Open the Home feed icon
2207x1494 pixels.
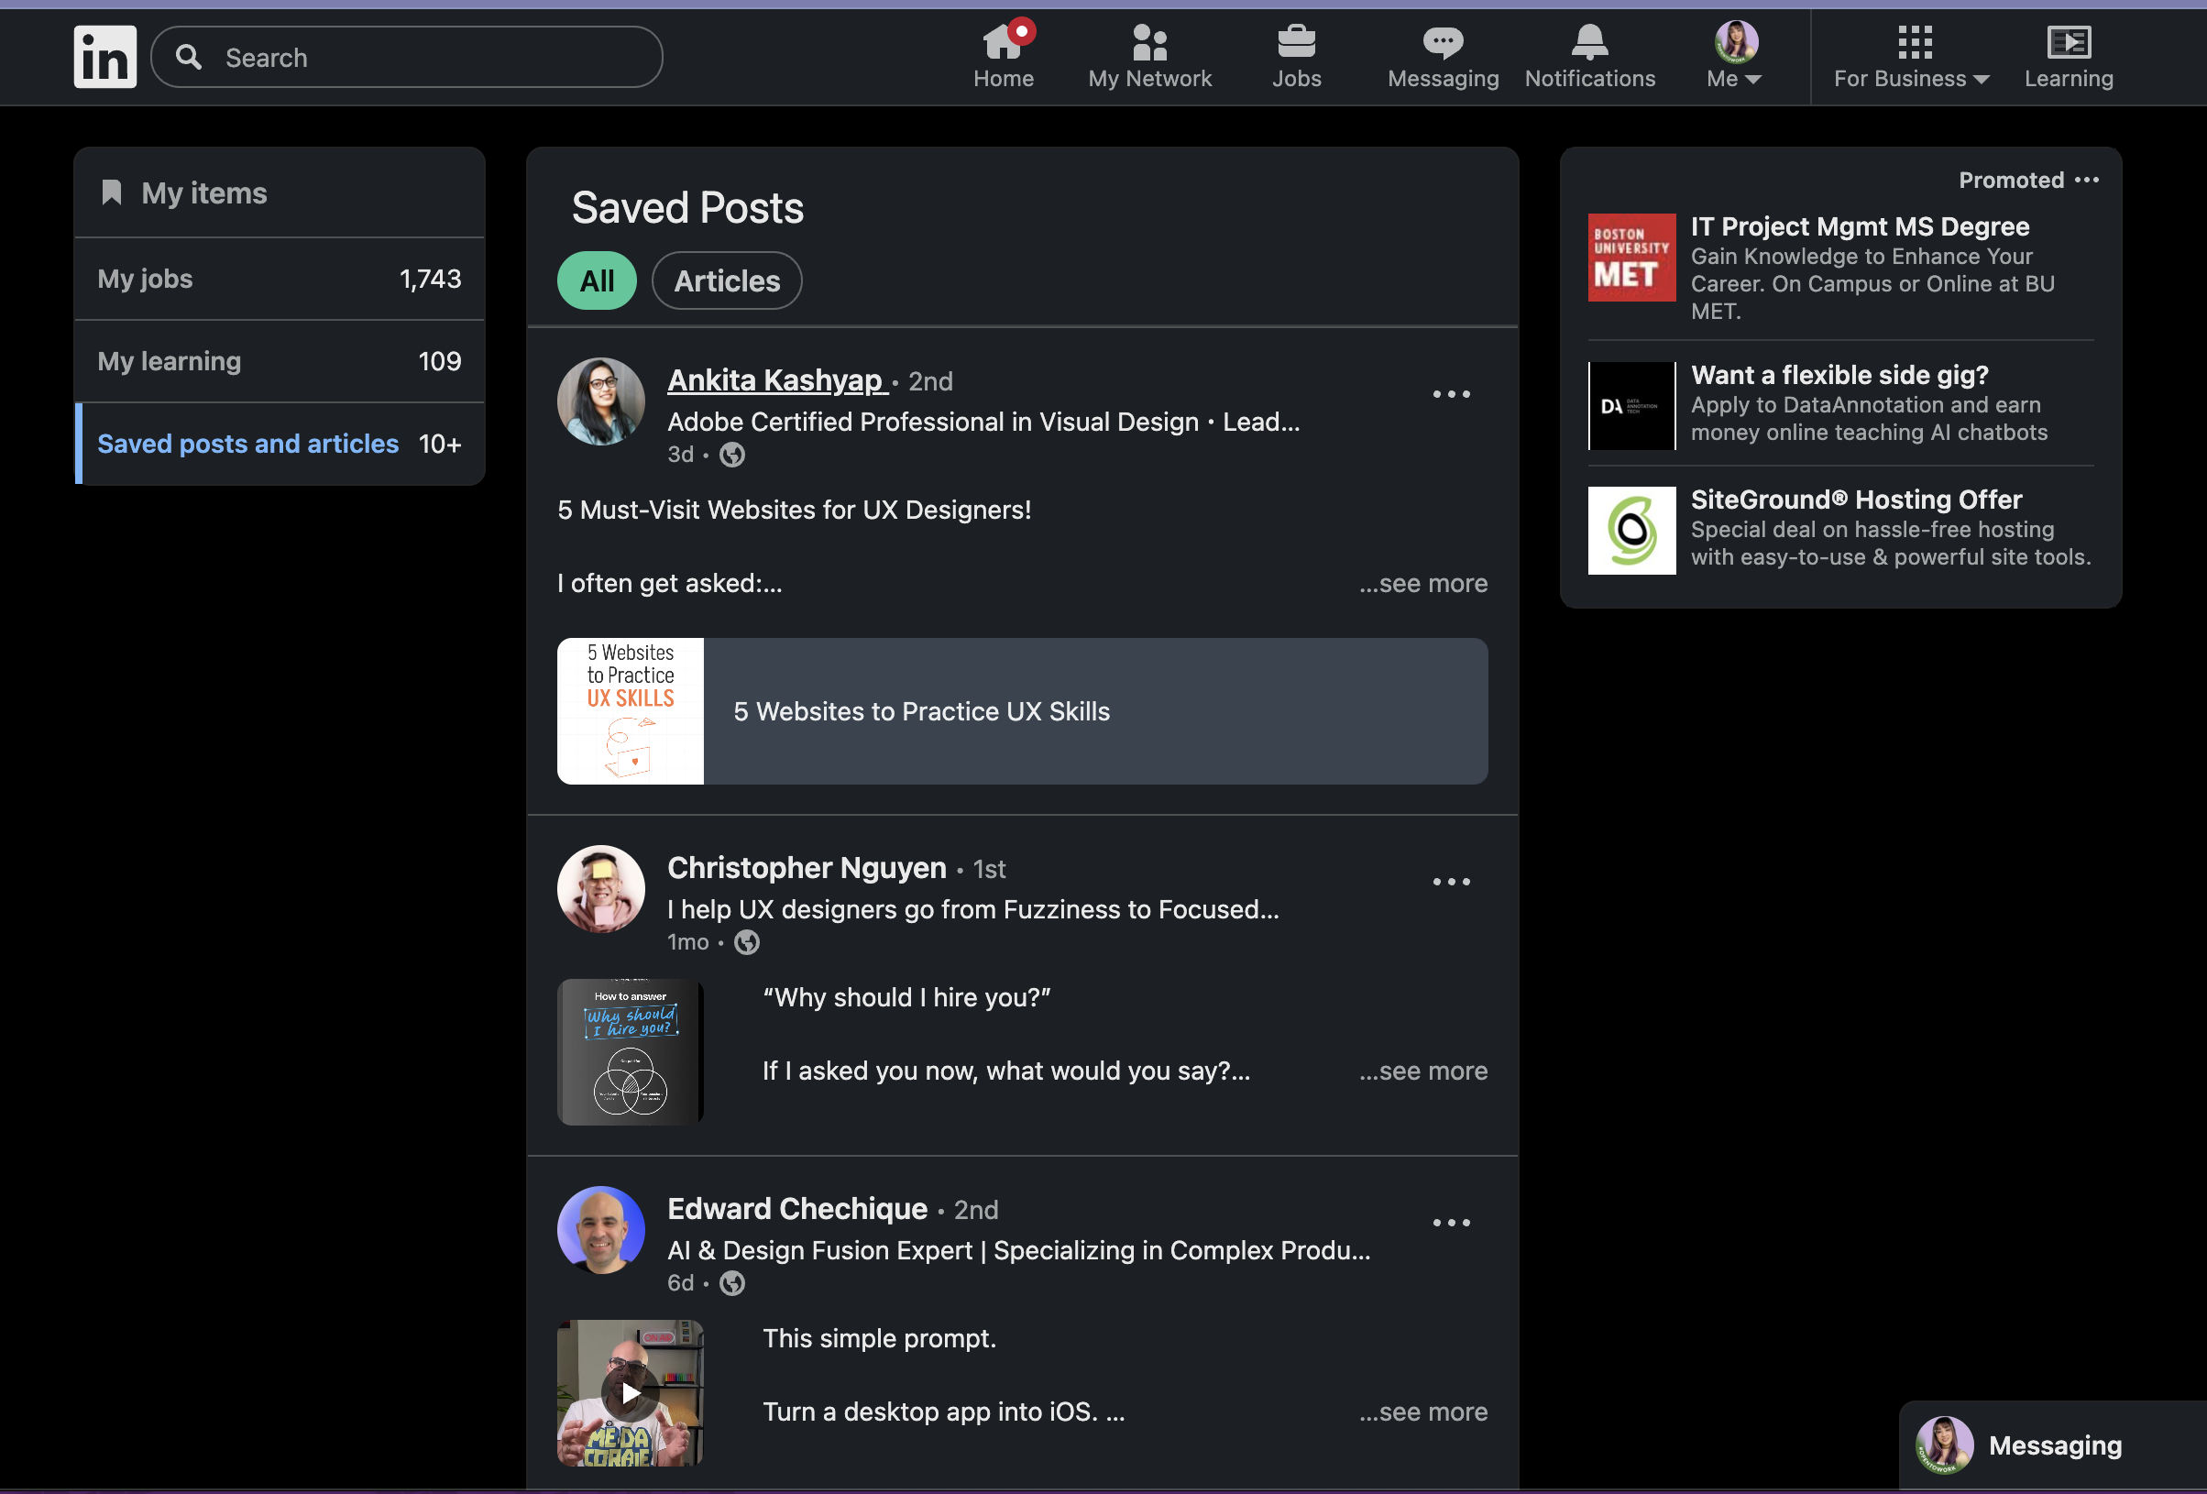[x=1003, y=43]
